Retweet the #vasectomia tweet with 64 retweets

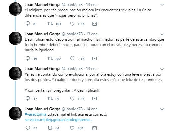point(50,128)
